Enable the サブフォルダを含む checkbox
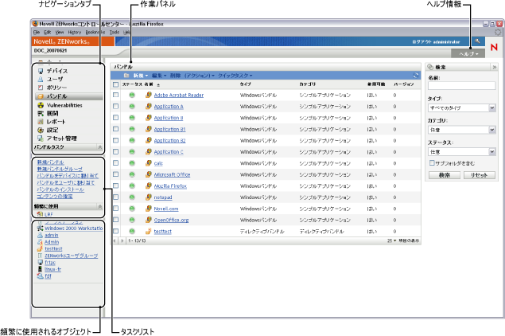 point(432,163)
